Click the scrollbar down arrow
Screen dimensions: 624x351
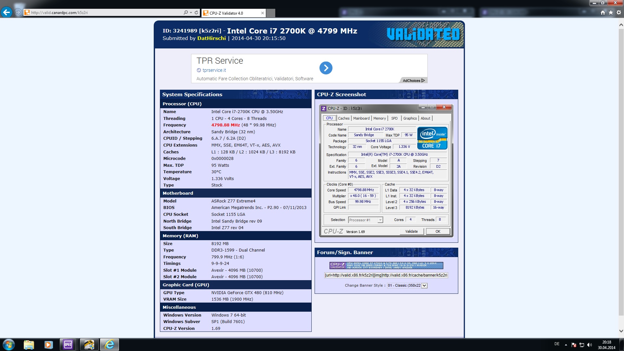coord(621,331)
